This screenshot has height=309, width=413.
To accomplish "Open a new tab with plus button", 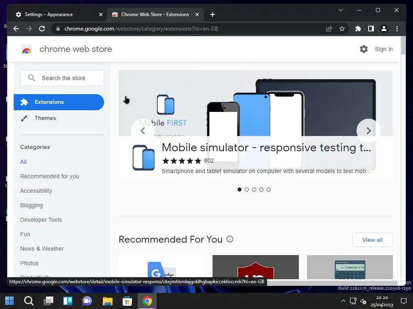I will tap(213, 14).
